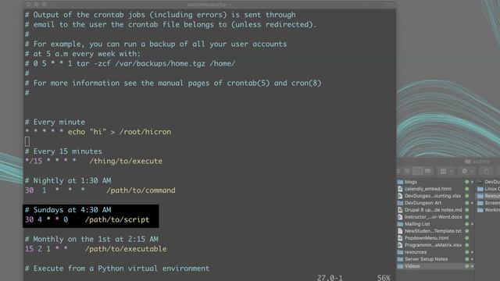The height and width of the screenshot is (281, 500).
Task: Select the calendly_embed.html file icon
Action: click(400, 189)
